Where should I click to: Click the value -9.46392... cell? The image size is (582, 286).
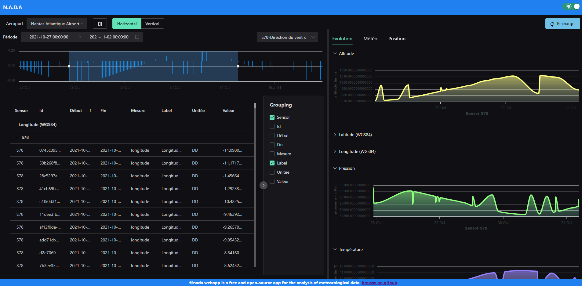(x=232, y=214)
